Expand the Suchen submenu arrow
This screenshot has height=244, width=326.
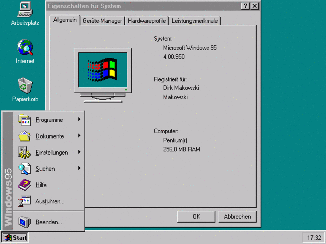click(79, 168)
